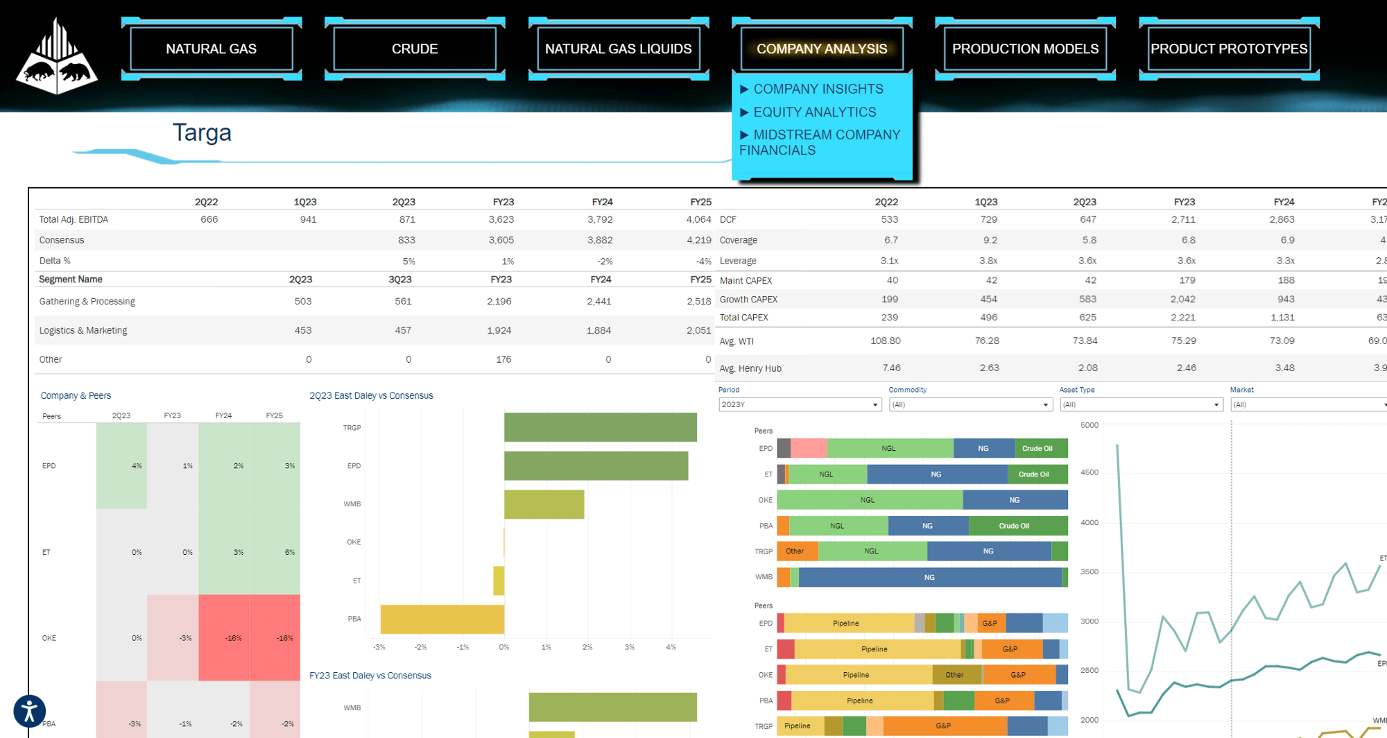
Task: Select OKE NG segment in commodity chart
Action: pyautogui.click(x=1015, y=499)
